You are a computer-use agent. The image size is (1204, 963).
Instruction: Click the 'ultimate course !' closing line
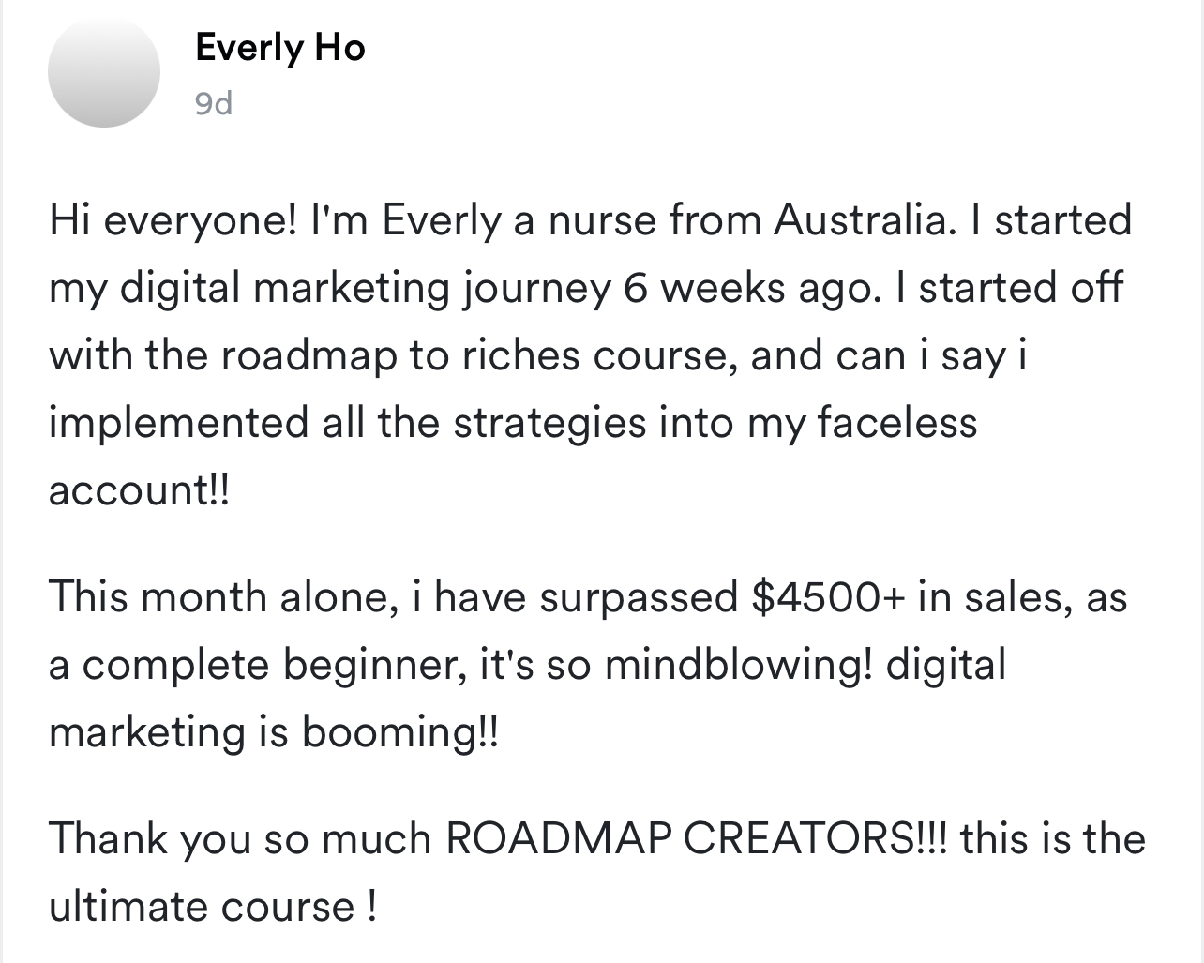coord(213,907)
